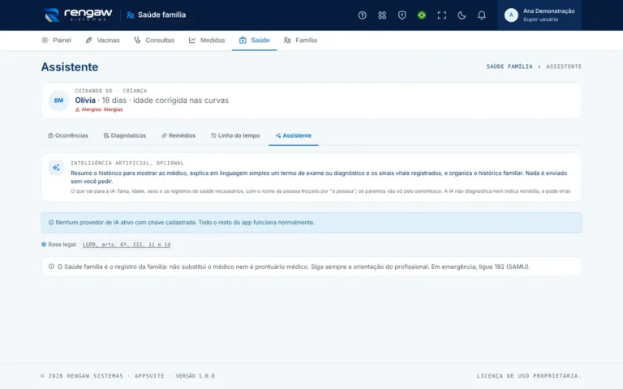The width and height of the screenshot is (623, 389).
Task: Click the Base legal label
Action: point(62,245)
